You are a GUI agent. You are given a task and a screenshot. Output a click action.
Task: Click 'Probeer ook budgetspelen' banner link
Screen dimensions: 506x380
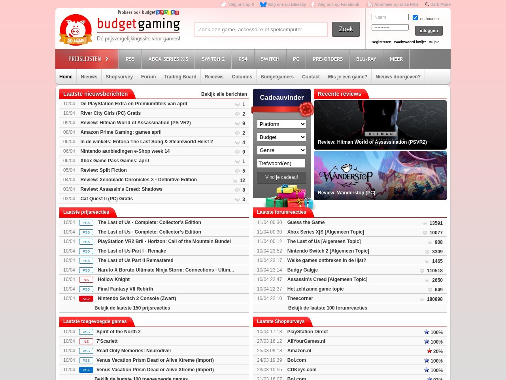[148, 12]
